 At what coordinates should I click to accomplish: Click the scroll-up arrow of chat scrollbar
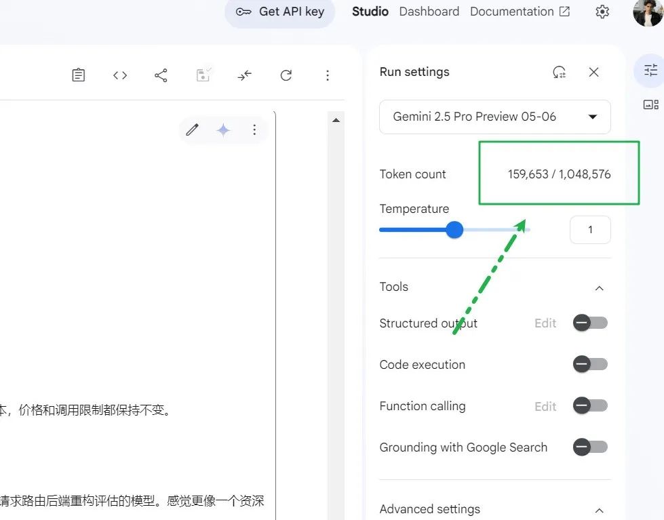pos(336,120)
